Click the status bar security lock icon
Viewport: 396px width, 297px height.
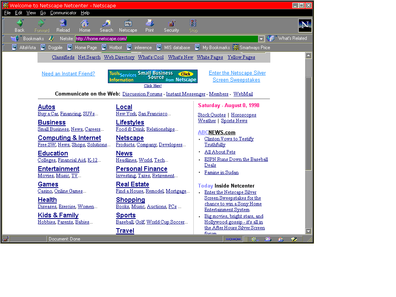click(5, 239)
